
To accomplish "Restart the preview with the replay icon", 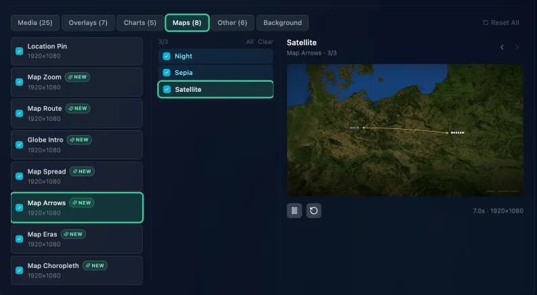I will 314,211.
